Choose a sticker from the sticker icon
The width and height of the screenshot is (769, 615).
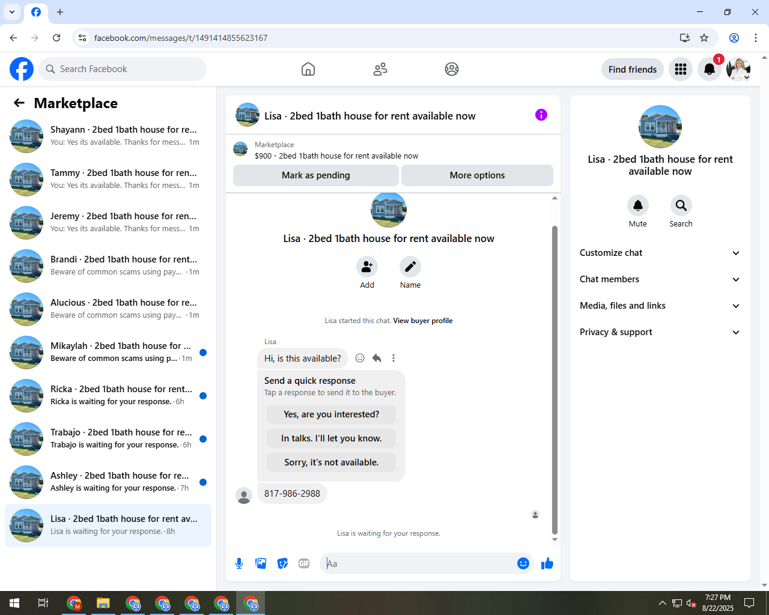[282, 563]
